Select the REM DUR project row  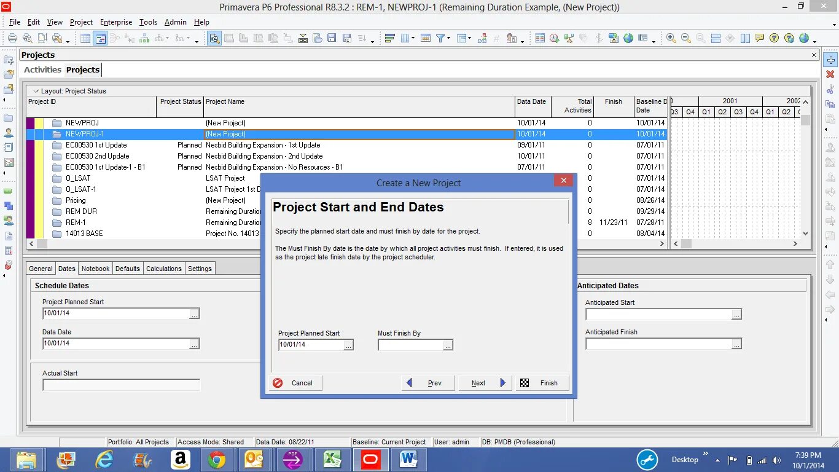pos(346,211)
